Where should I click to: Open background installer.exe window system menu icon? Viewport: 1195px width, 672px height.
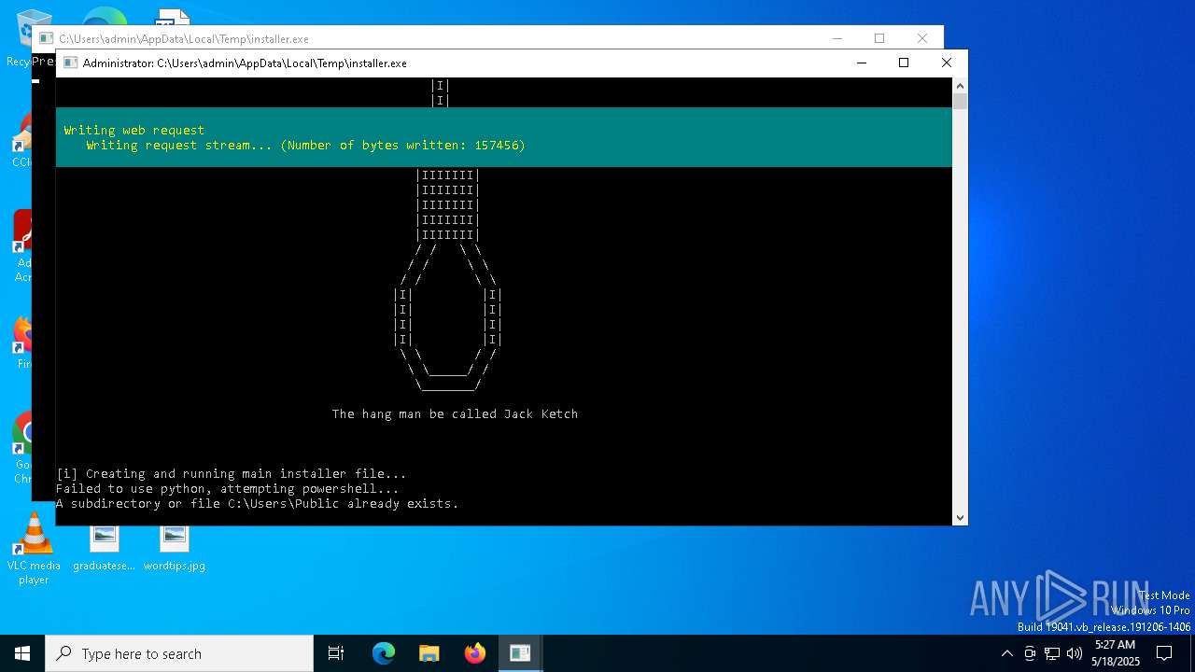click(x=46, y=38)
